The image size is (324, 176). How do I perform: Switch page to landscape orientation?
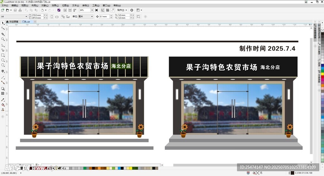[x=57, y=16]
